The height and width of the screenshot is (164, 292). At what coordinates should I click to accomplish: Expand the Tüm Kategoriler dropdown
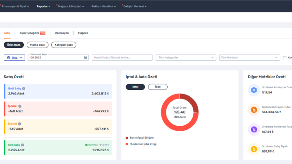click(x=186, y=57)
